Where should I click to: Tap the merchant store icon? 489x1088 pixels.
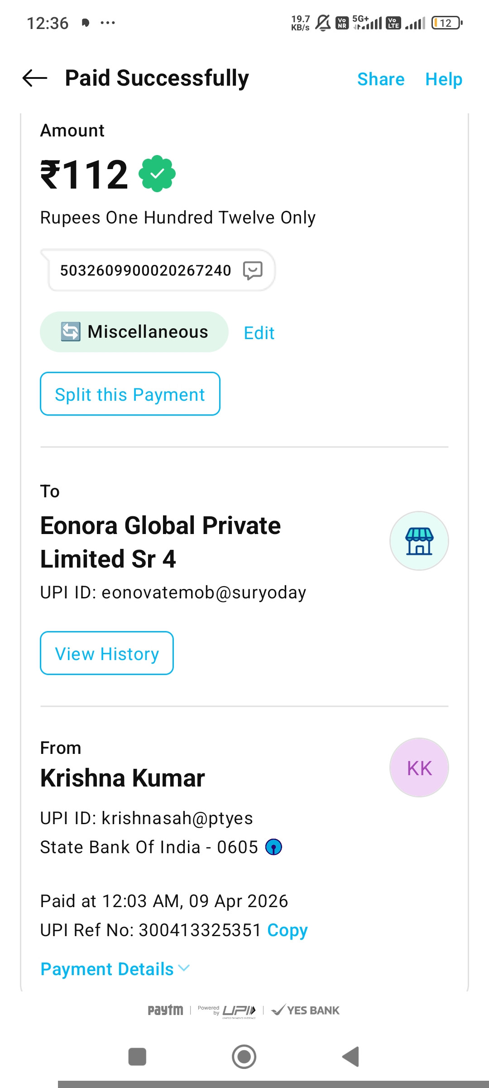pyautogui.click(x=419, y=541)
